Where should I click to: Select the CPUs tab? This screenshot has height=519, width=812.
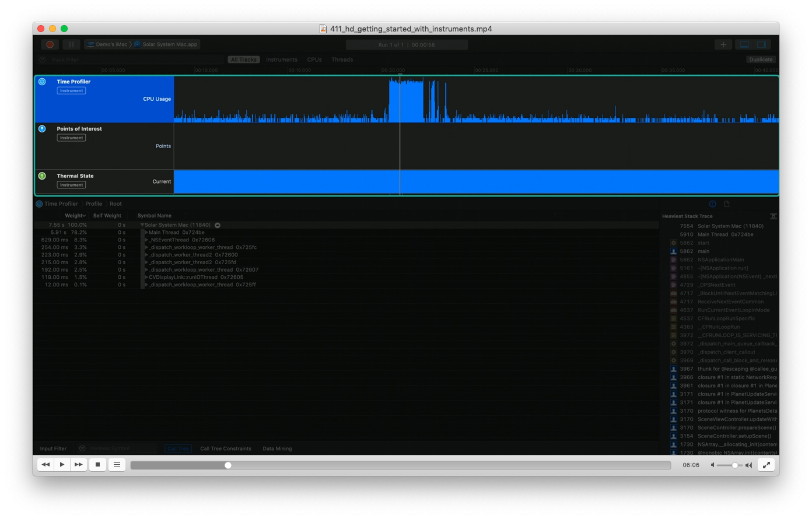click(314, 59)
